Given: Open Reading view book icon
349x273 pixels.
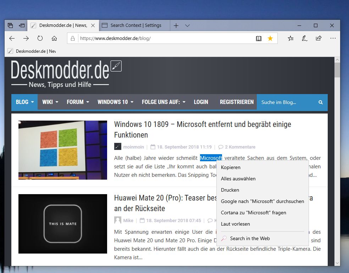Looking at the screenshot, I should pyautogui.click(x=259, y=39).
